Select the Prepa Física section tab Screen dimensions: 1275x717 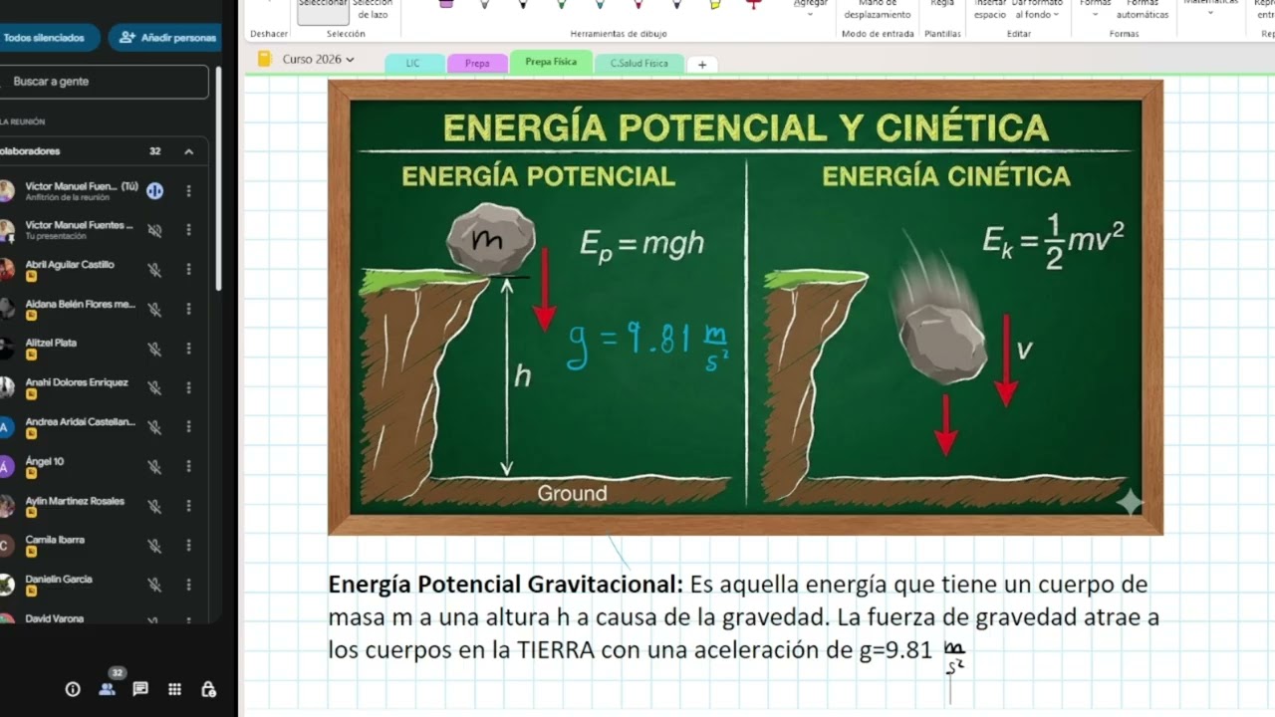point(551,62)
